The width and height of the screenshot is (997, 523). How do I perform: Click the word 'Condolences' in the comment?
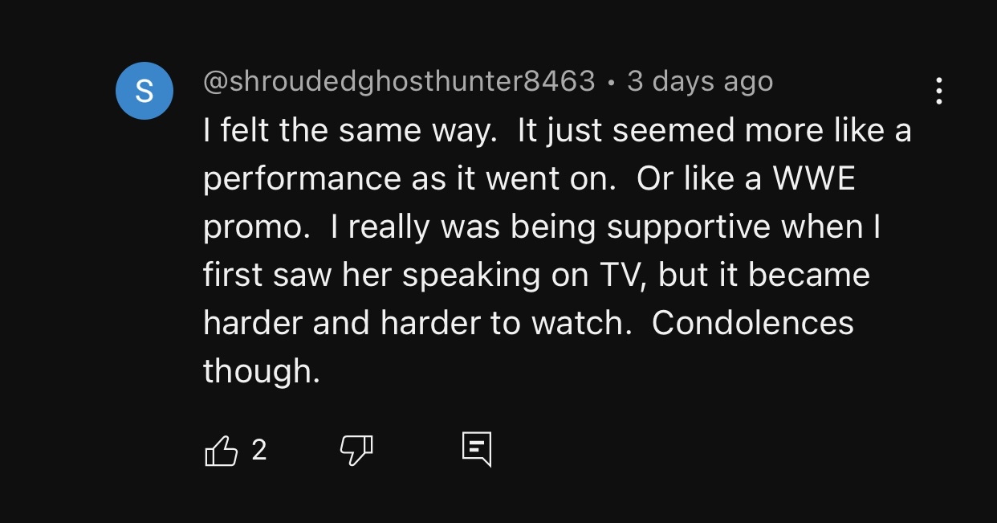pos(752,323)
